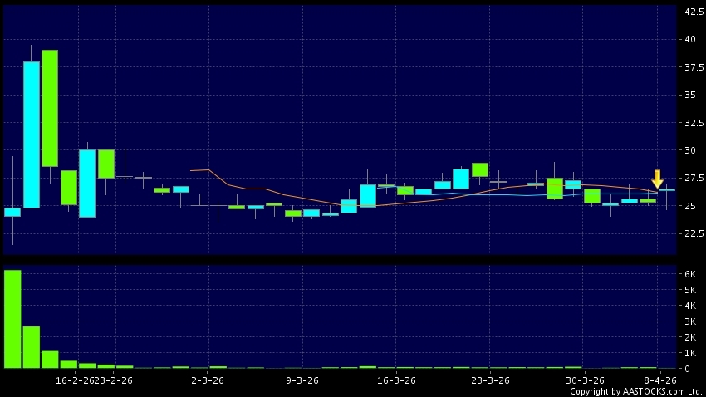706x397 pixels.
Task: Select the tallest cyan candlestick
Action: click(32, 135)
